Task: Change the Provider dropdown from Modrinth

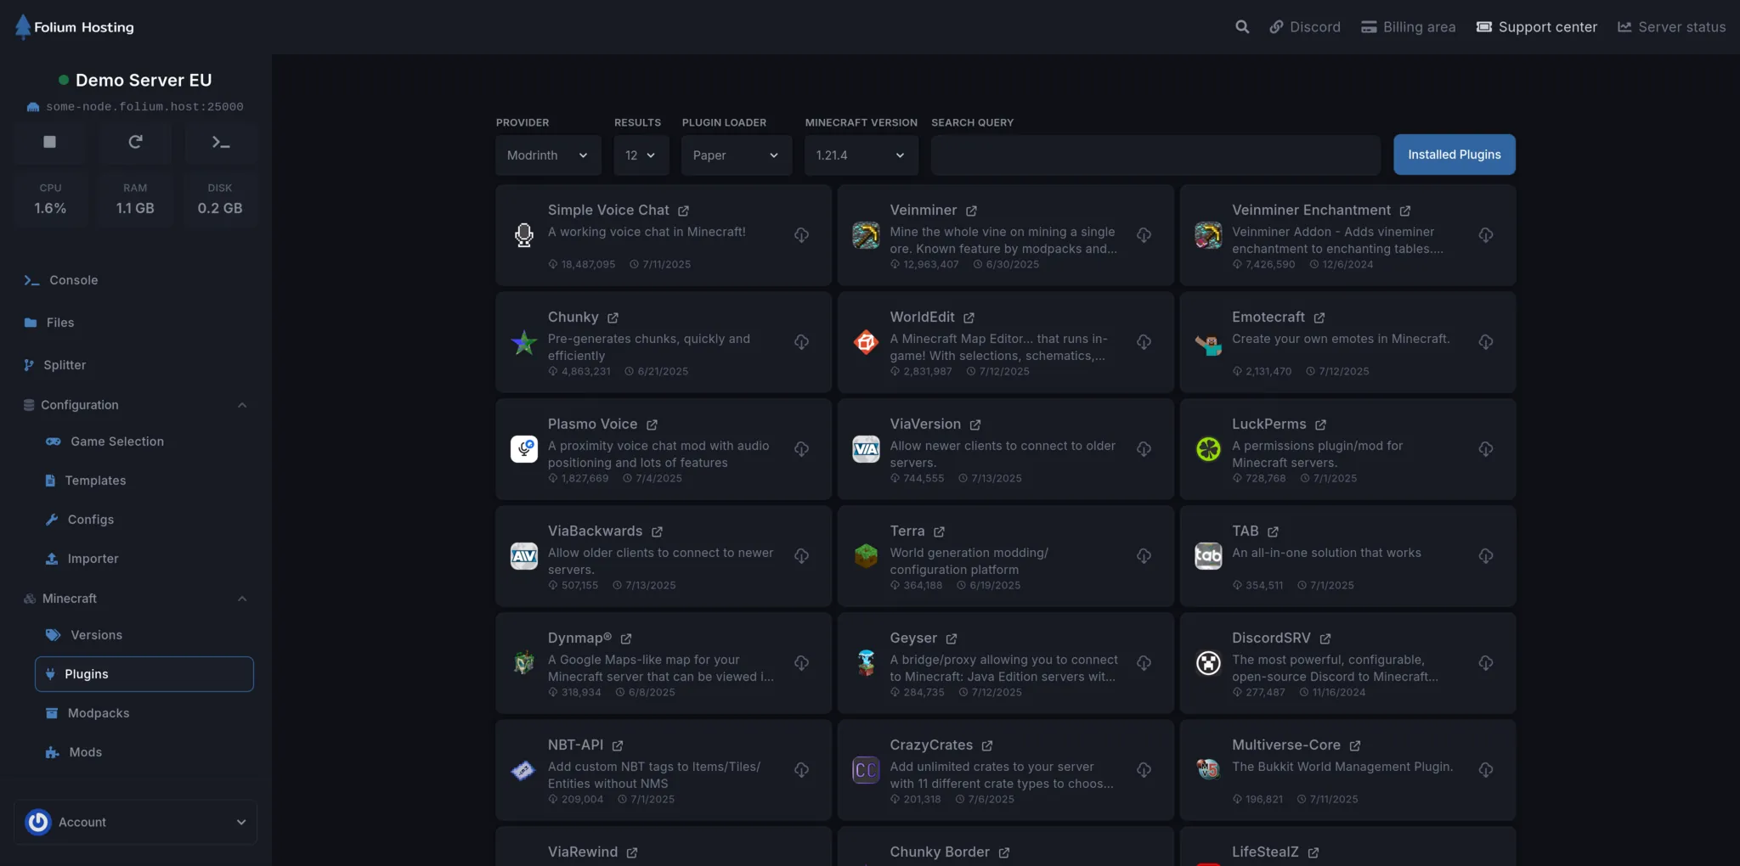Action: click(547, 155)
